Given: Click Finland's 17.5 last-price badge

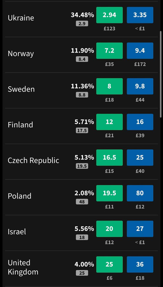Looking at the screenshot, I should (82, 131).
